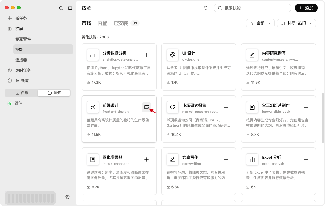Add the 分析数据分析 skill with plus

pos(147,55)
